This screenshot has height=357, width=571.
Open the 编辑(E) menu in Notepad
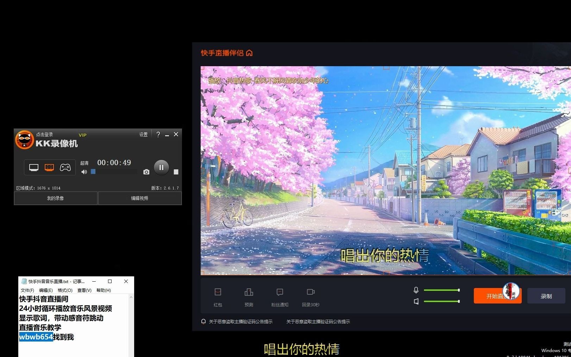45,290
